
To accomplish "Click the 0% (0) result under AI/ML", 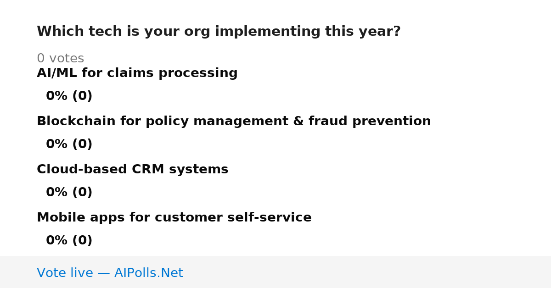I will (x=69, y=96).
